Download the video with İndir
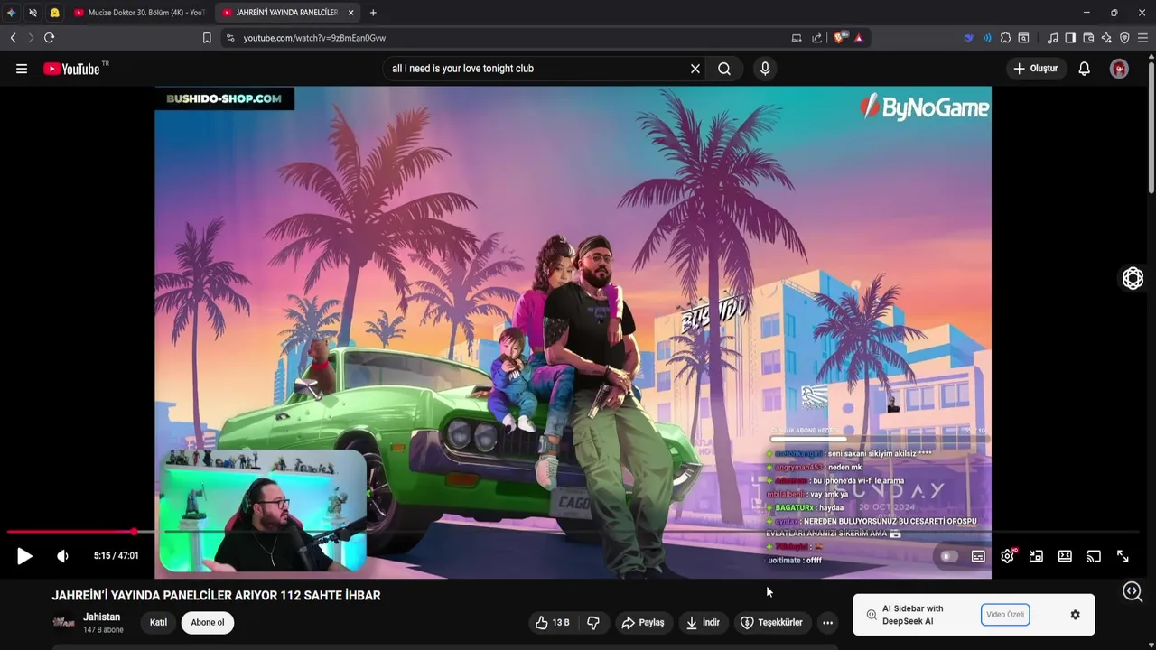Screen dimensions: 1156x650 [x=703, y=623]
